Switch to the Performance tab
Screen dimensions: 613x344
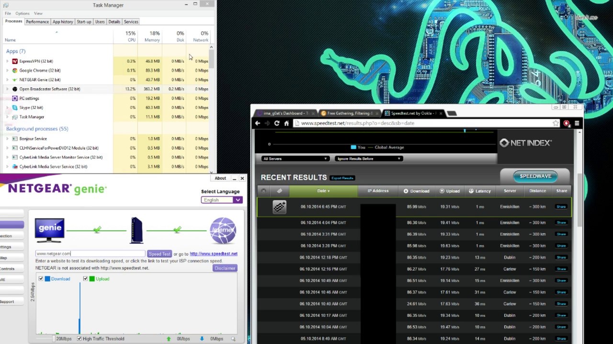pyautogui.click(x=37, y=21)
